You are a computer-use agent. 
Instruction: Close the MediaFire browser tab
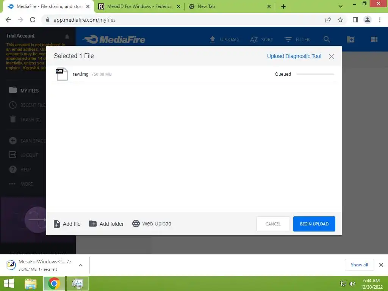(x=88, y=6)
